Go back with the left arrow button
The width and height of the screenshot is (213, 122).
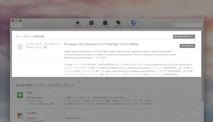(14, 25)
